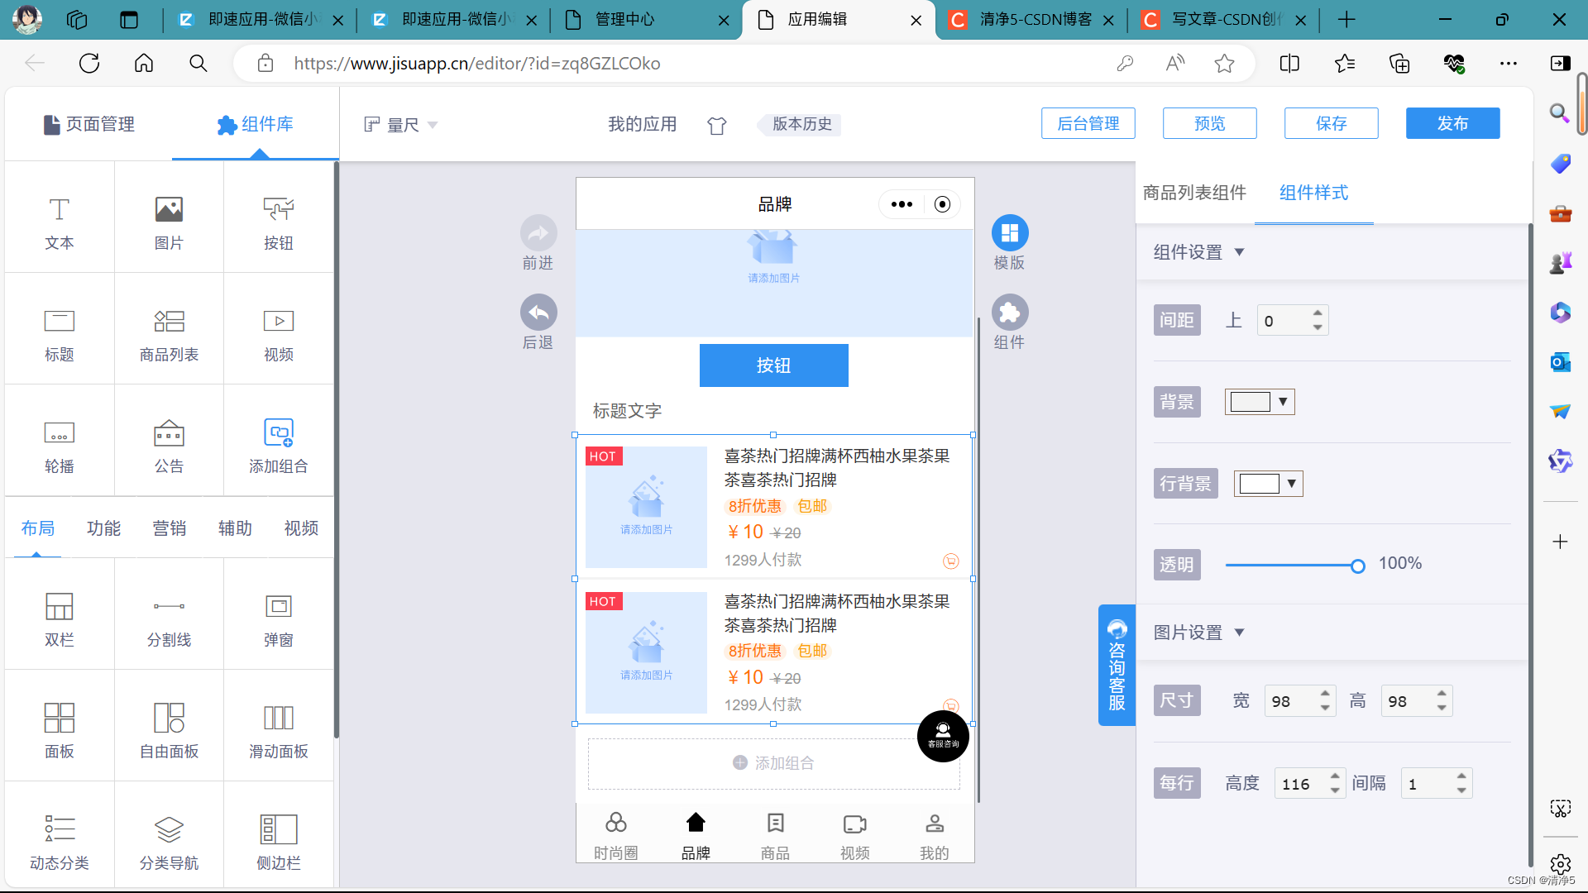Viewport: 1588px width, 893px height.
Task: Click the 前进 redo arrow icon
Action: (538, 233)
